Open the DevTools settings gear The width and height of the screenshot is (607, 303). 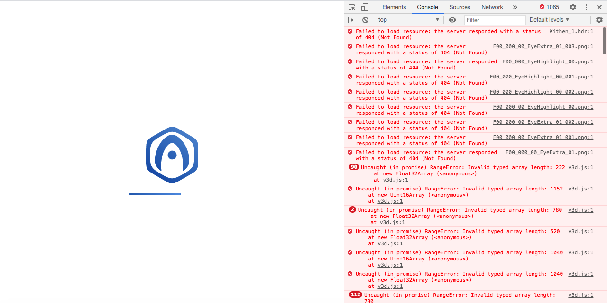point(573,7)
